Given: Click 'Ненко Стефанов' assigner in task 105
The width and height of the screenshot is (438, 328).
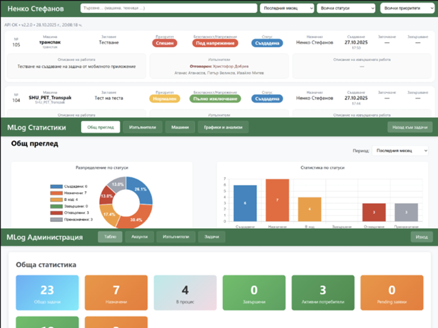Looking at the screenshot, I should [315, 42].
